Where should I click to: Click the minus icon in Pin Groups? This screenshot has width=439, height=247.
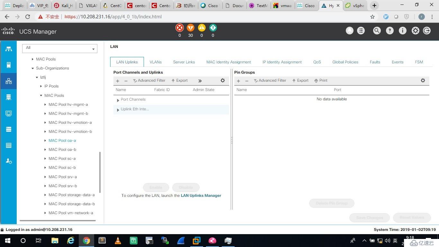247,81
